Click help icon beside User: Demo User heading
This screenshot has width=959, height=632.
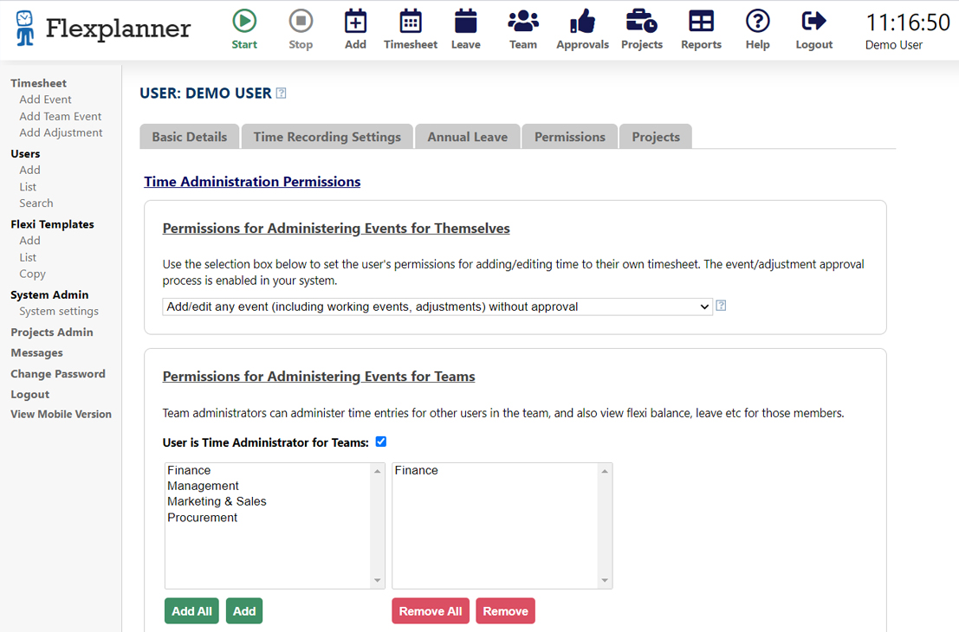click(281, 93)
